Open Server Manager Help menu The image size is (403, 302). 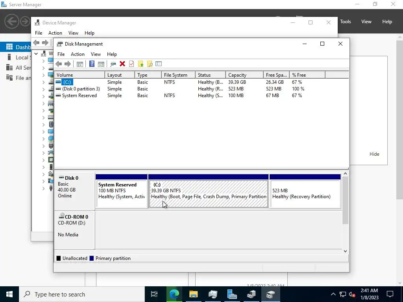tap(387, 22)
